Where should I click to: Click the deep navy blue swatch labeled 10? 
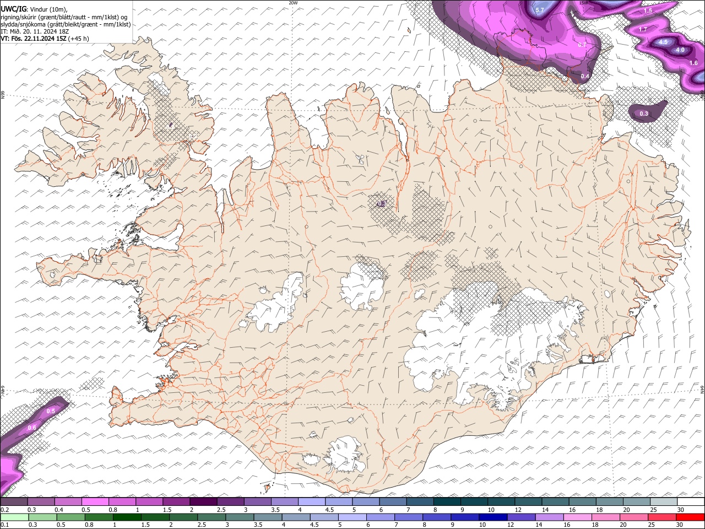click(492, 517)
